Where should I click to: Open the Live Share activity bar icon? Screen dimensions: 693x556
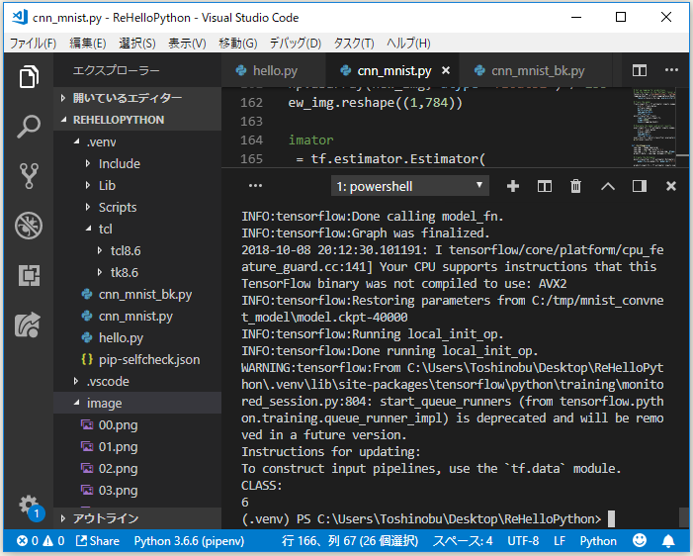pyautogui.click(x=29, y=324)
